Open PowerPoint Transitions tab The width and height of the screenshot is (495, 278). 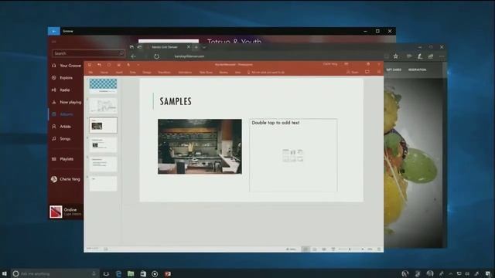(164, 73)
